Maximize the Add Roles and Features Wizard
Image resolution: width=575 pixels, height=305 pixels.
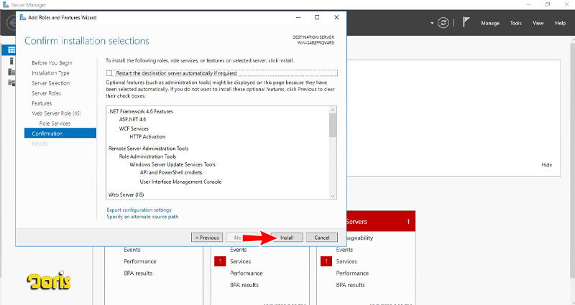tap(317, 17)
